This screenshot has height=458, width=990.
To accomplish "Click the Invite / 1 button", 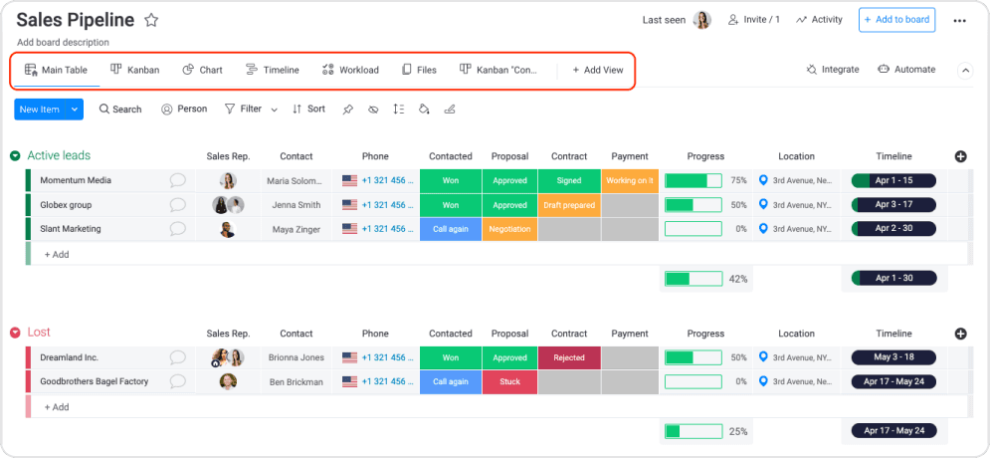I will click(x=754, y=20).
